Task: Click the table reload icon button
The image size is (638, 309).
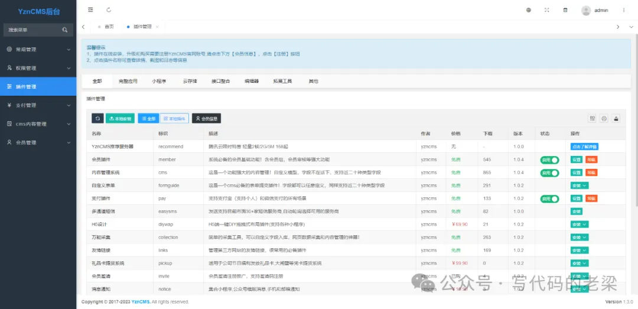Action: coord(97,118)
